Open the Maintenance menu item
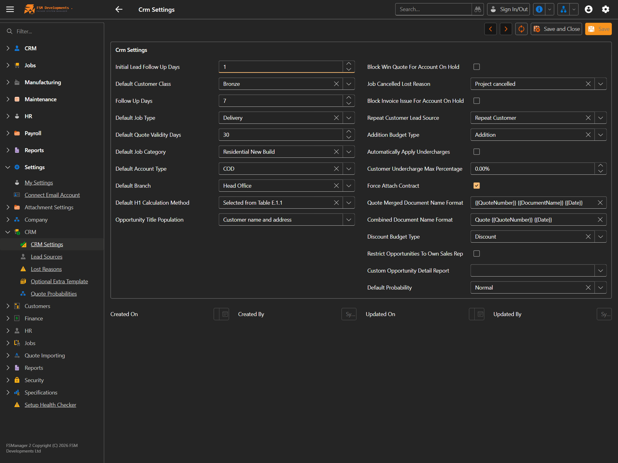The width and height of the screenshot is (618, 463). [x=40, y=99]
